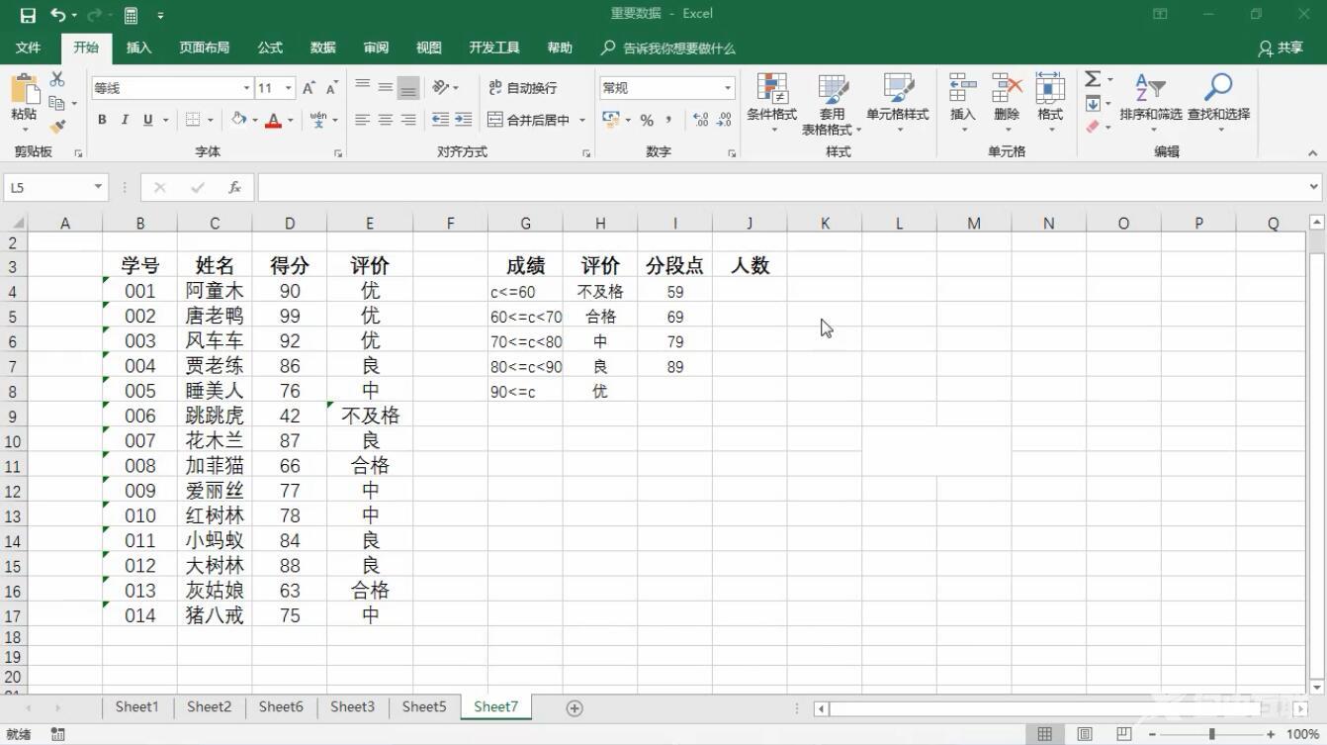Click the Paste clipboard icon
Viewport: 1327px width, 745px height.
[24, 89]
